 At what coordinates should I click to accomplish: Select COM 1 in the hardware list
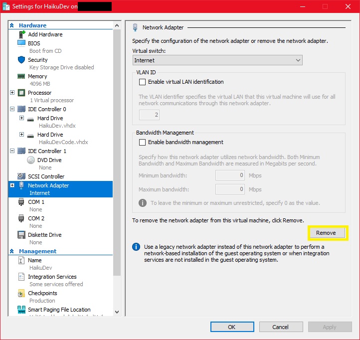click(x=36, y=202)
